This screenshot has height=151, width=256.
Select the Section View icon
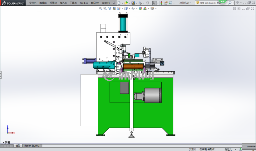pos(114,8)
